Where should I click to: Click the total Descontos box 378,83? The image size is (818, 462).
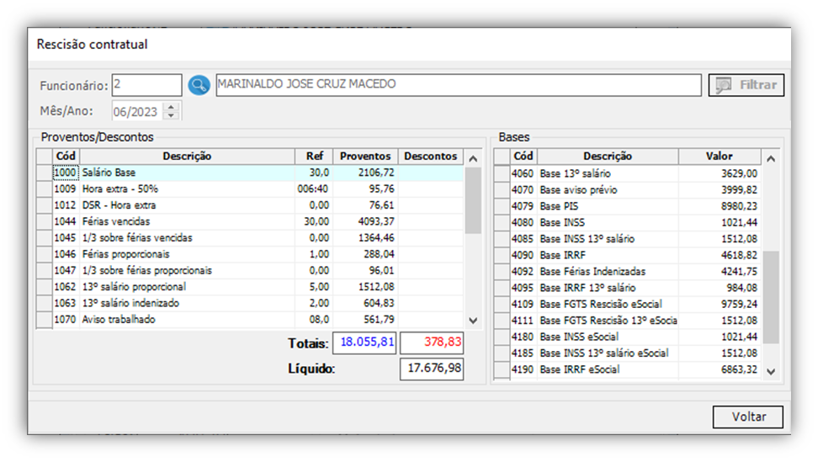432,343
